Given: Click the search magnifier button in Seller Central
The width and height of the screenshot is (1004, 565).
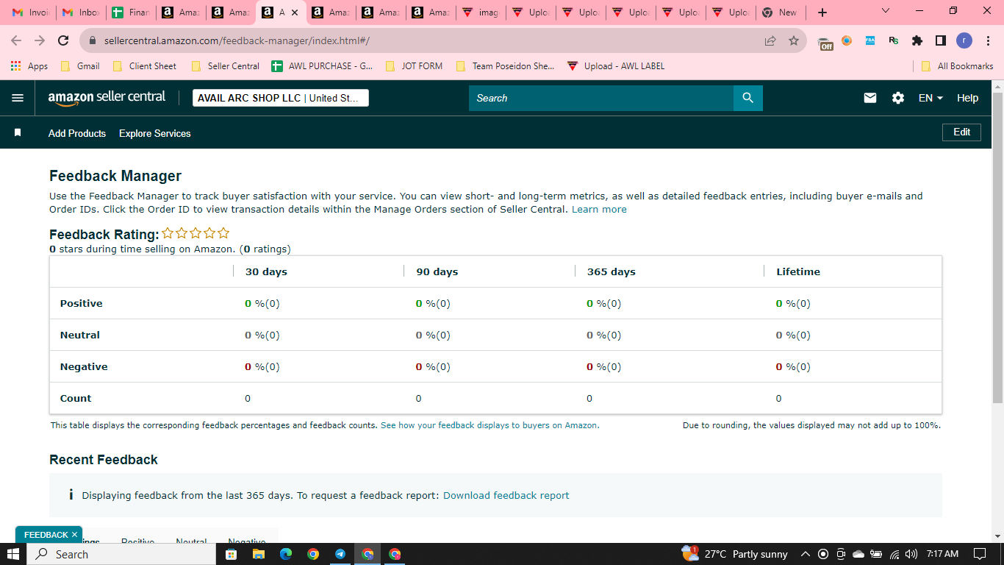Looking at the screenshot, I should [747, 98].
